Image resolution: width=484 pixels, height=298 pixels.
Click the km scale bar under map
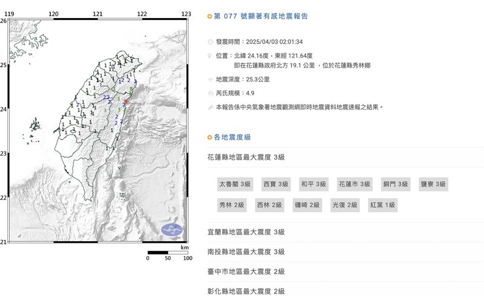(168, 253)
